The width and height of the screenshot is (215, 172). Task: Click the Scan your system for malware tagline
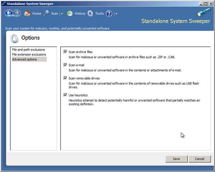57,28
